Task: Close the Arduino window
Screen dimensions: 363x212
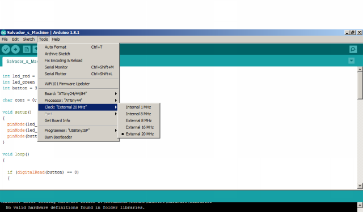Action: pos(359,33)
